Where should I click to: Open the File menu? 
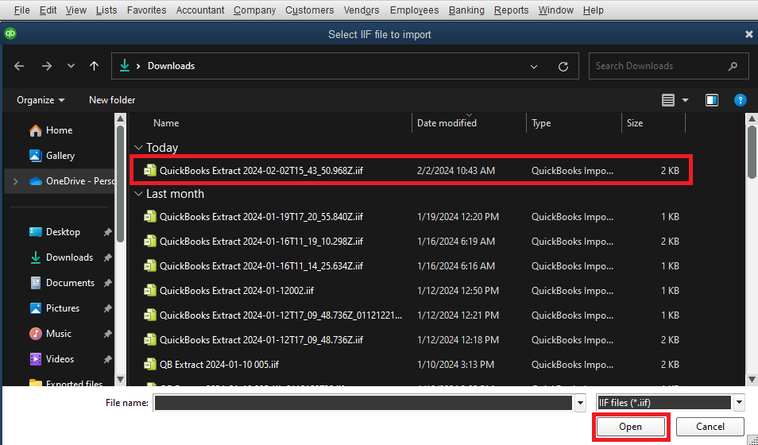click(21, 10)
